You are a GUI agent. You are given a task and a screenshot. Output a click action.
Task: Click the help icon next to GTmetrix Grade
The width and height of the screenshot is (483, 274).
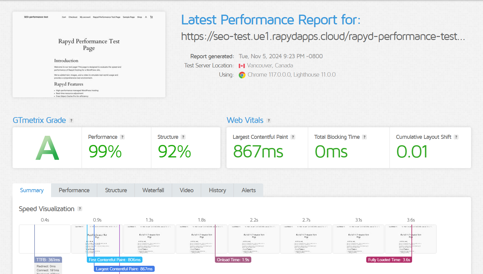71,121
